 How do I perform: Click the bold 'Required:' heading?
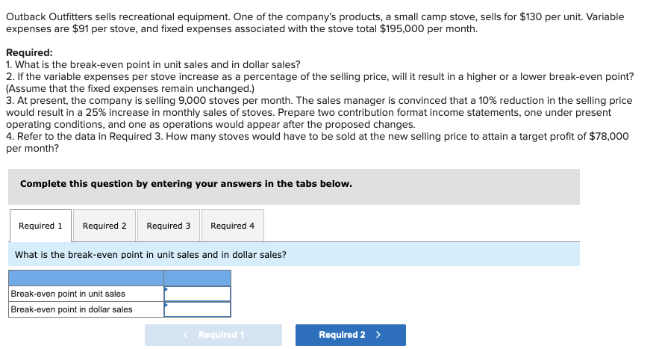[29, 52]
